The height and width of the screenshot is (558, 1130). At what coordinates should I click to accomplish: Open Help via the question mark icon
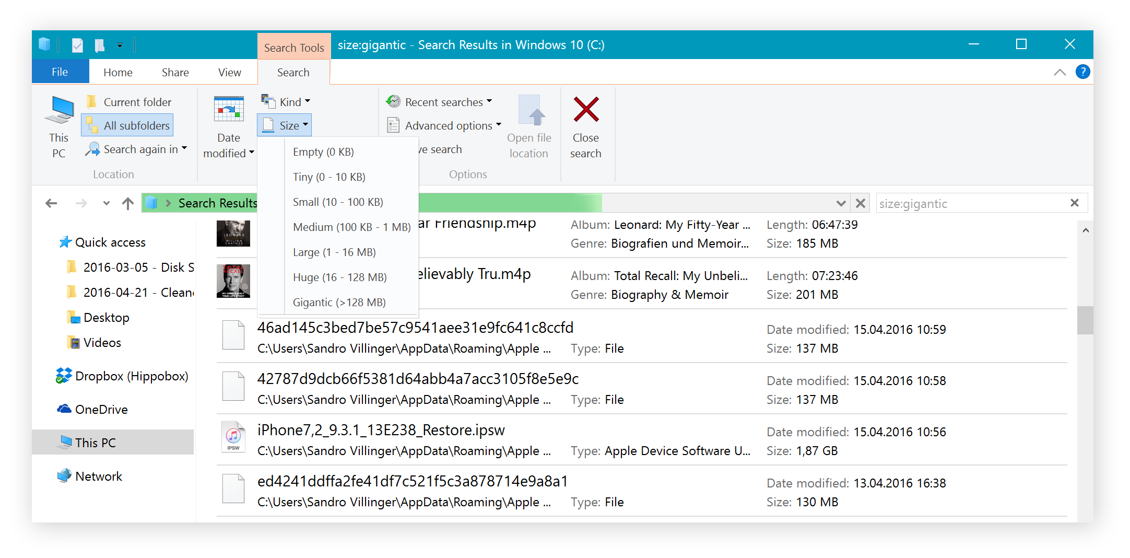1083,72
